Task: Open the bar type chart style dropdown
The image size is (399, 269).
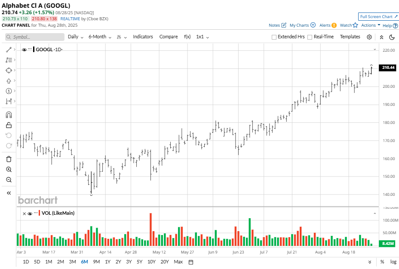Action: pyautogui.click(x=122, y=37)
